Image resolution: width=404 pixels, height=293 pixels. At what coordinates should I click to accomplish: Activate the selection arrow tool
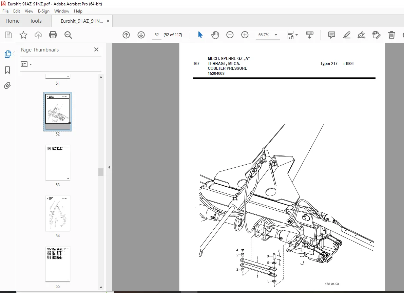click(x=200, y=35)
